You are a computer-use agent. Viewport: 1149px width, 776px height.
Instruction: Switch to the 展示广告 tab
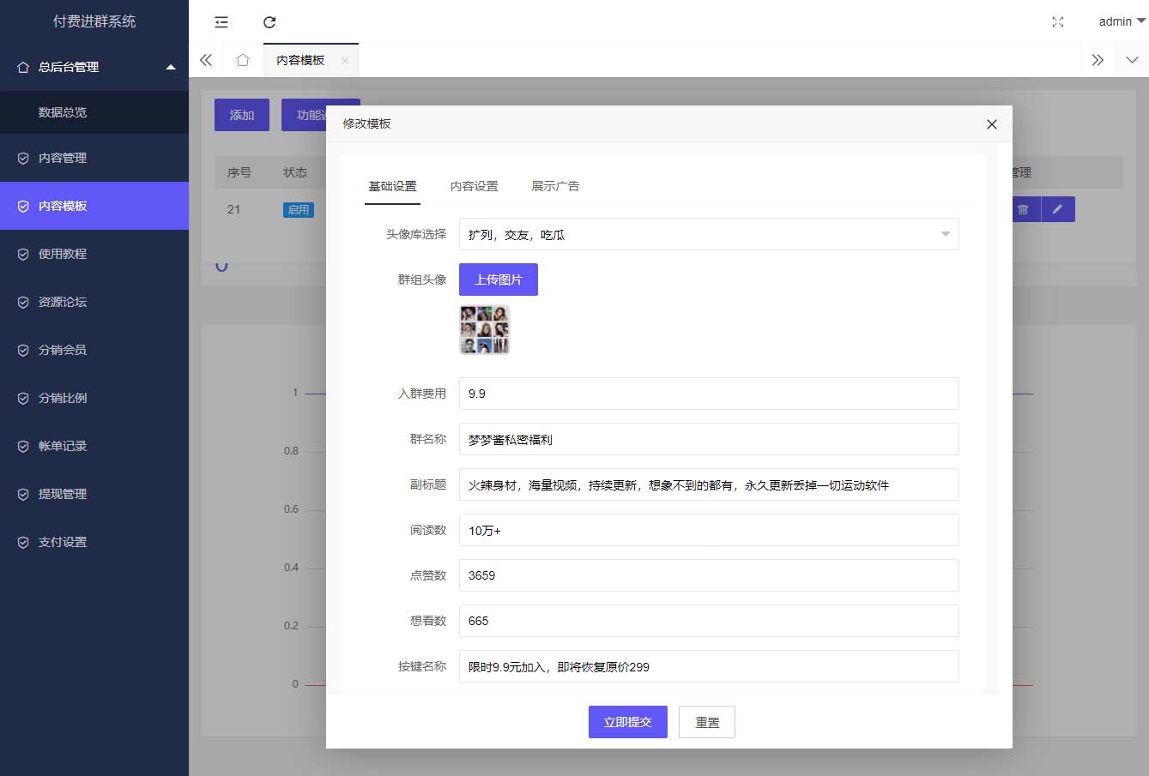pos(554,184)
